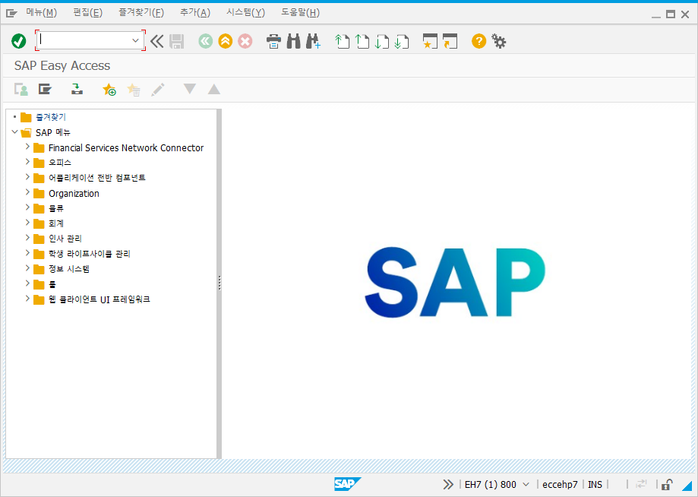Screen dimensions: 698x497
Task: Open the 메뉴(M) menu
Action: tap(42, 13)
